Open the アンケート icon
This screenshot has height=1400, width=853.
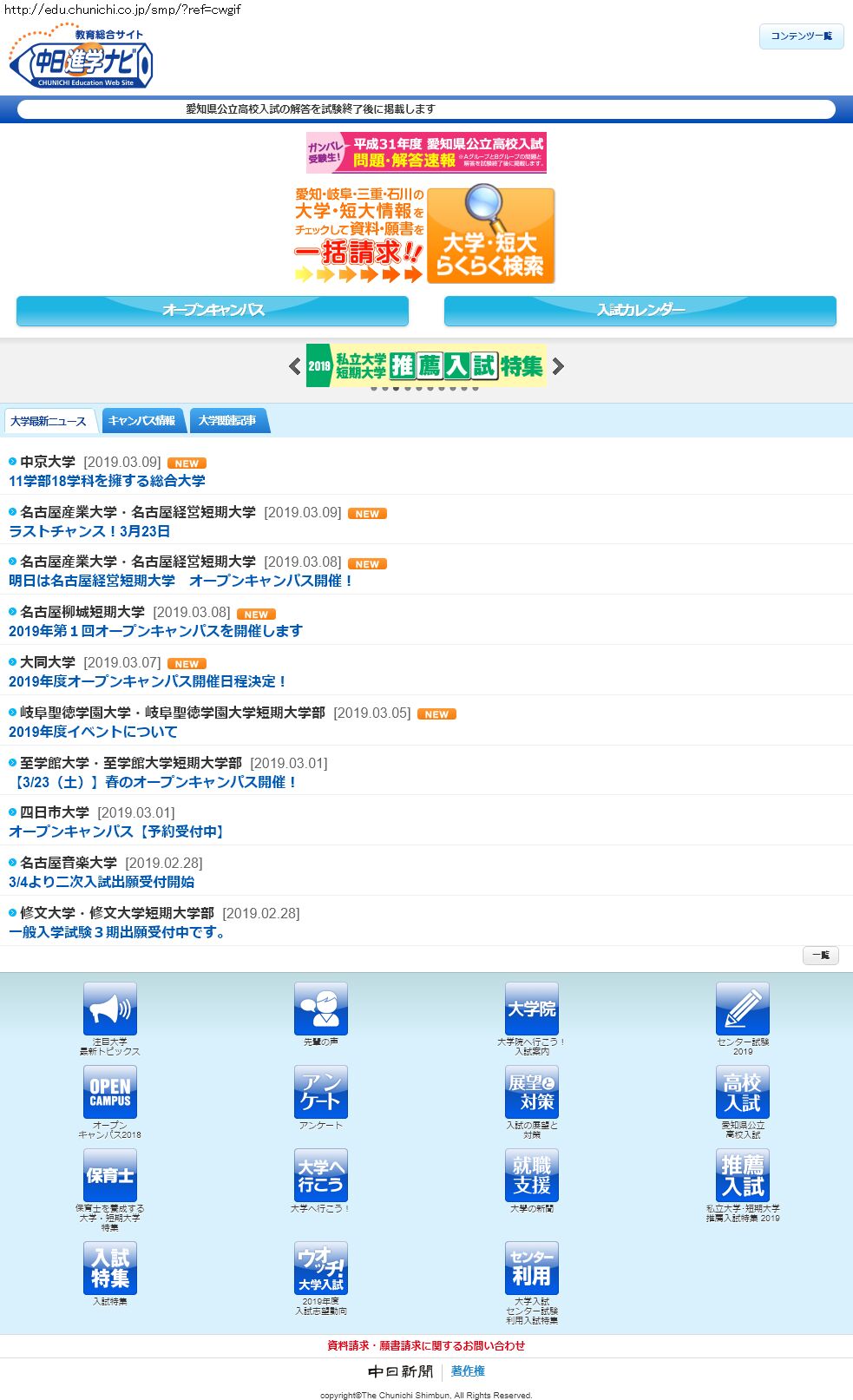(321, 1092)
